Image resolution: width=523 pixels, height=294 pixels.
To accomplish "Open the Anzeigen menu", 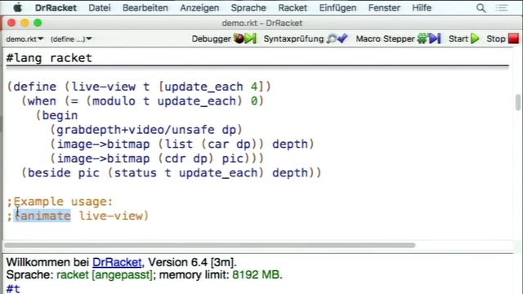I will (199, 7).
